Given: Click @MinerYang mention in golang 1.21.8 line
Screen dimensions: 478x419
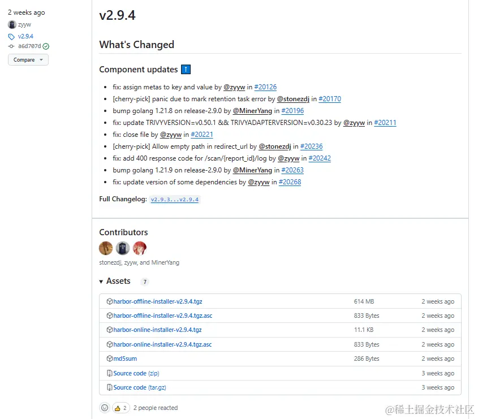Looking at the screenshot, I should coord(252,111).
